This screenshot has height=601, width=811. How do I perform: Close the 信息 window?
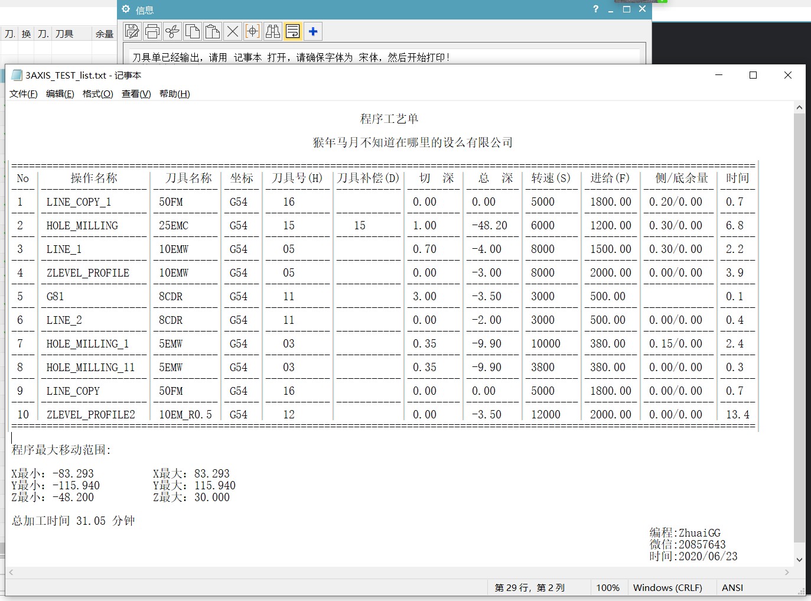pyautogui.click(x=642, y=9)
